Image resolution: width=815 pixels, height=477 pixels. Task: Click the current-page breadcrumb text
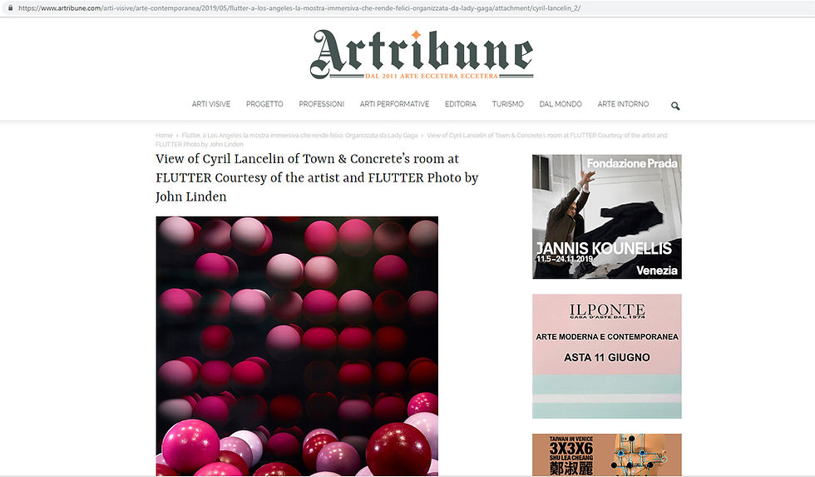point(411,140)
